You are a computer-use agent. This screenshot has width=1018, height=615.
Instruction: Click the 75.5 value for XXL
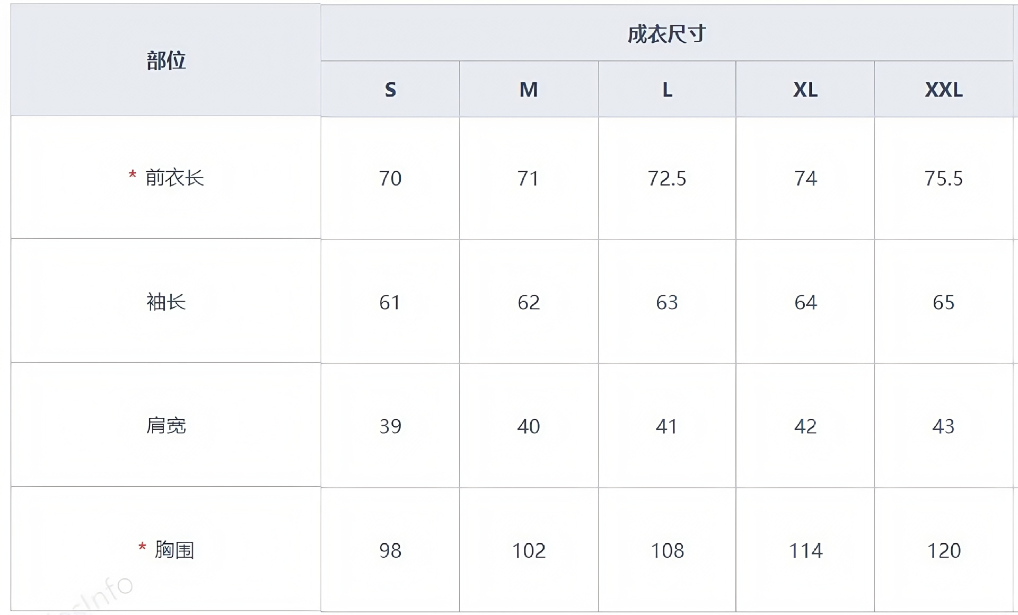(944, 179)
